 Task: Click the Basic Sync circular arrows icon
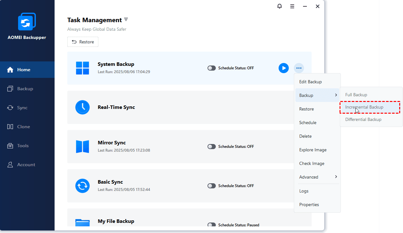[83, 186]
